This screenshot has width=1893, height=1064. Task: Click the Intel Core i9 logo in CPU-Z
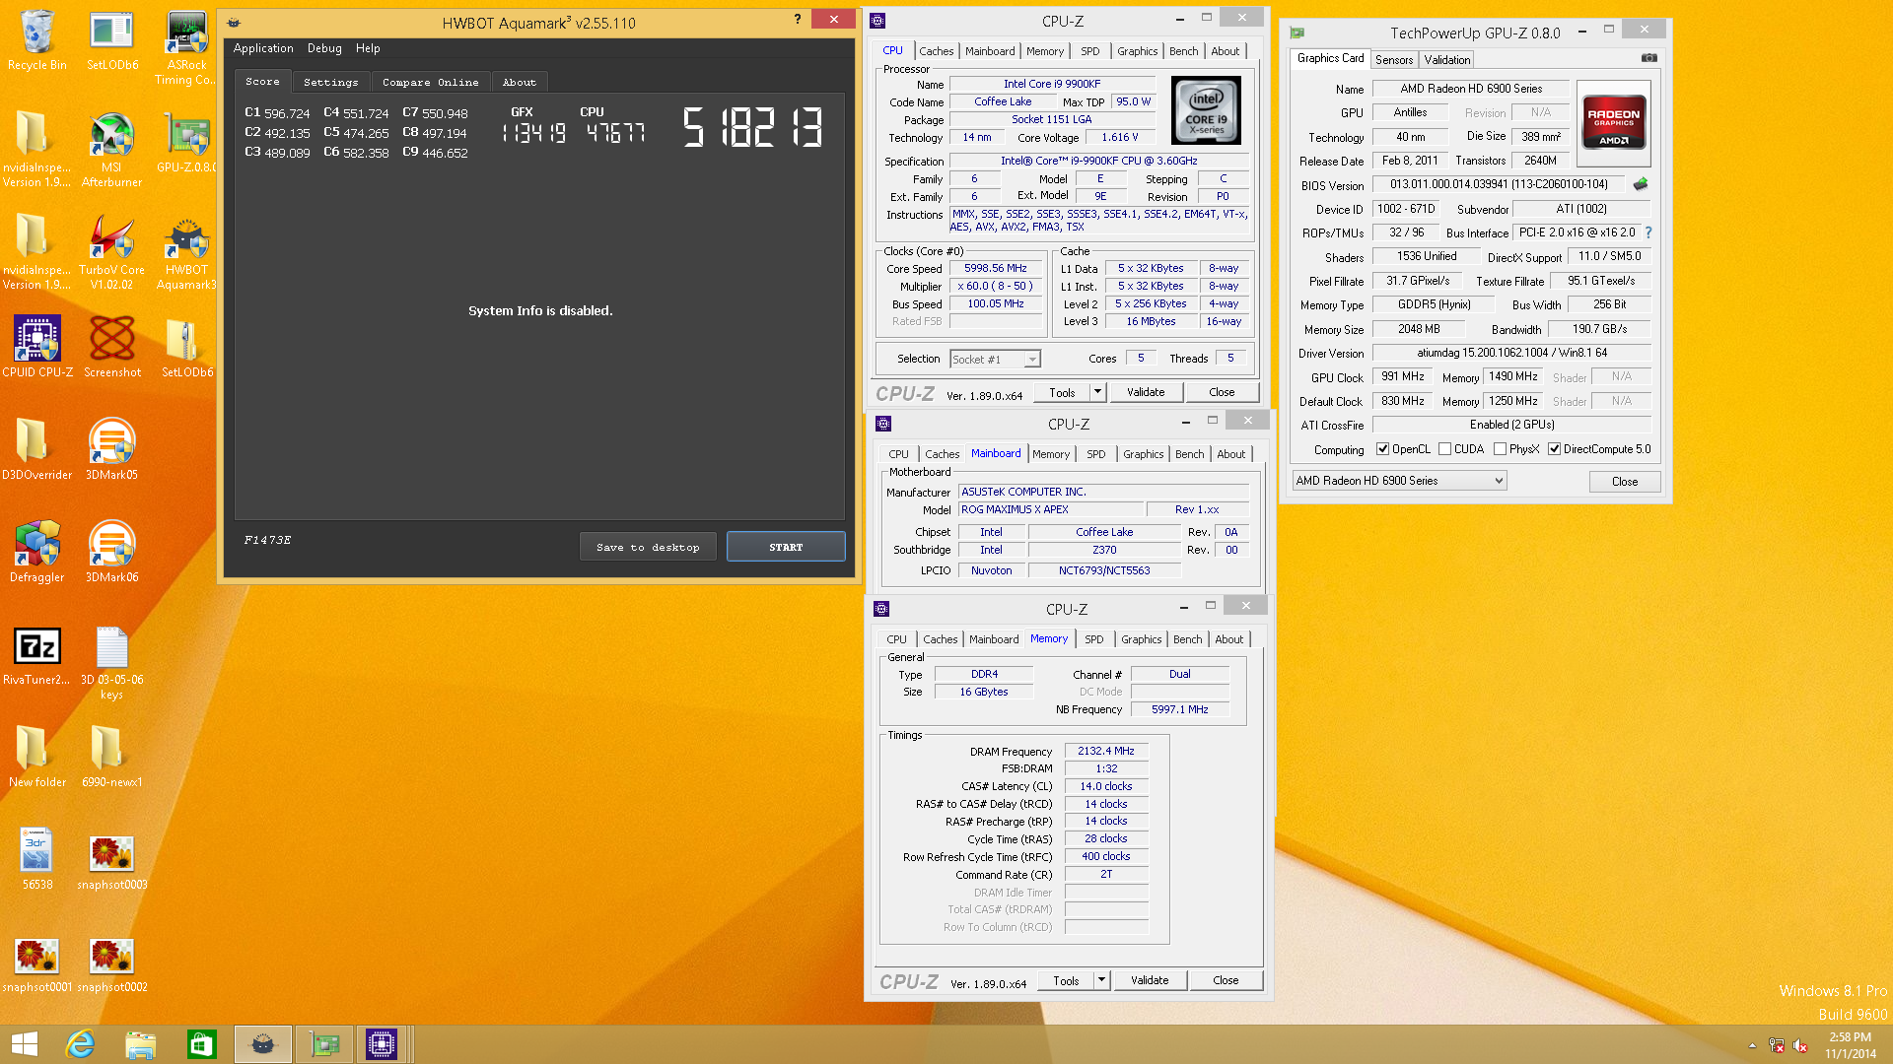pyautogui.click(x=1205, y=111)
